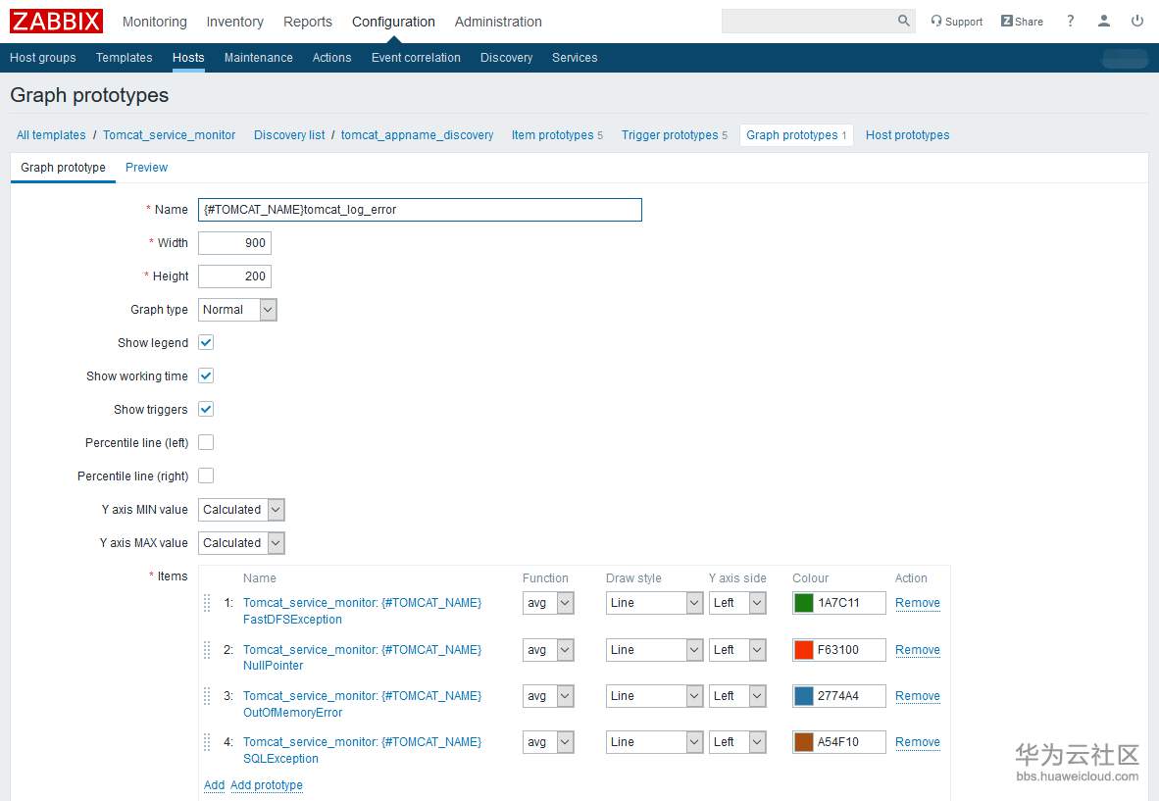
Task: Open FastDFSException item prototype link
Action: click(362, 611)
